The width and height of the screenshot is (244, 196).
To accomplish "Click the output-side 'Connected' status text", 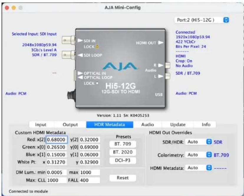I will 185,32.
